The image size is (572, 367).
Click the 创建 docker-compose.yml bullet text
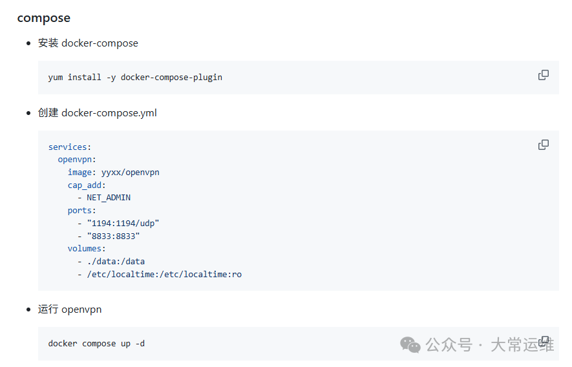pos(98,112)
